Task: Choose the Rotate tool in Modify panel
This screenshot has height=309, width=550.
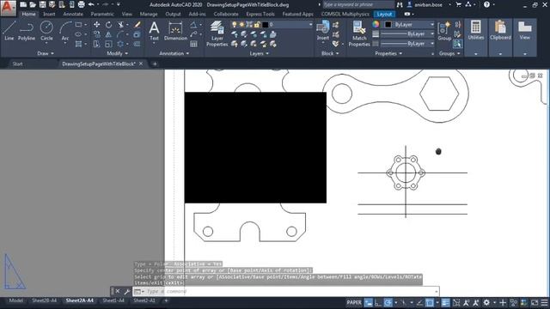Action: (x=109, y=25)
